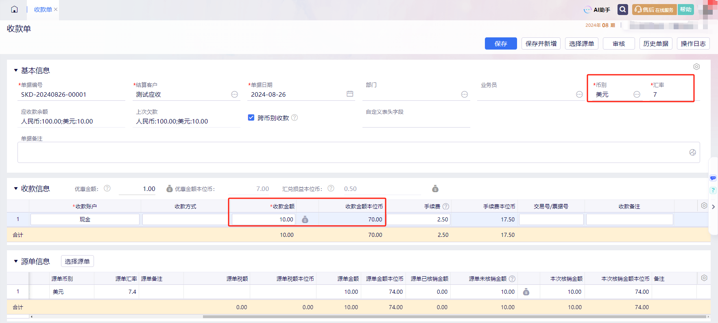Open 售后在线服务 support
Image resolution: width=718 pixels, height=323 pixels.
(654, 10)
